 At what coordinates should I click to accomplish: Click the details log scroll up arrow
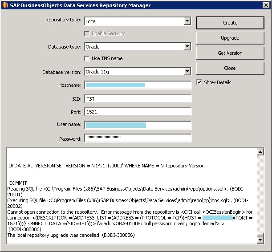[260, 152]
